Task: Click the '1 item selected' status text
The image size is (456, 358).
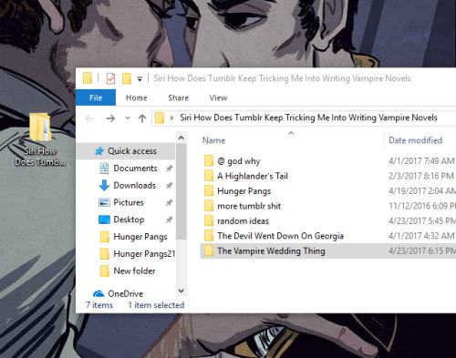Action: pos(156,305)
